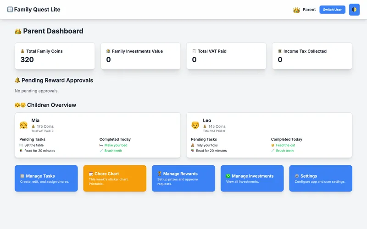Open the Manage Tasks tile
The height and width of the screenshot is (229, 367).
[x=46, y=178]
